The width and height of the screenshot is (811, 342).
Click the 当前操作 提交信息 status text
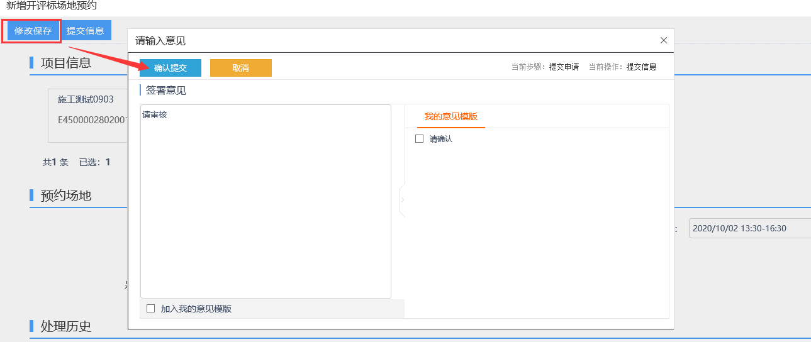622,67
